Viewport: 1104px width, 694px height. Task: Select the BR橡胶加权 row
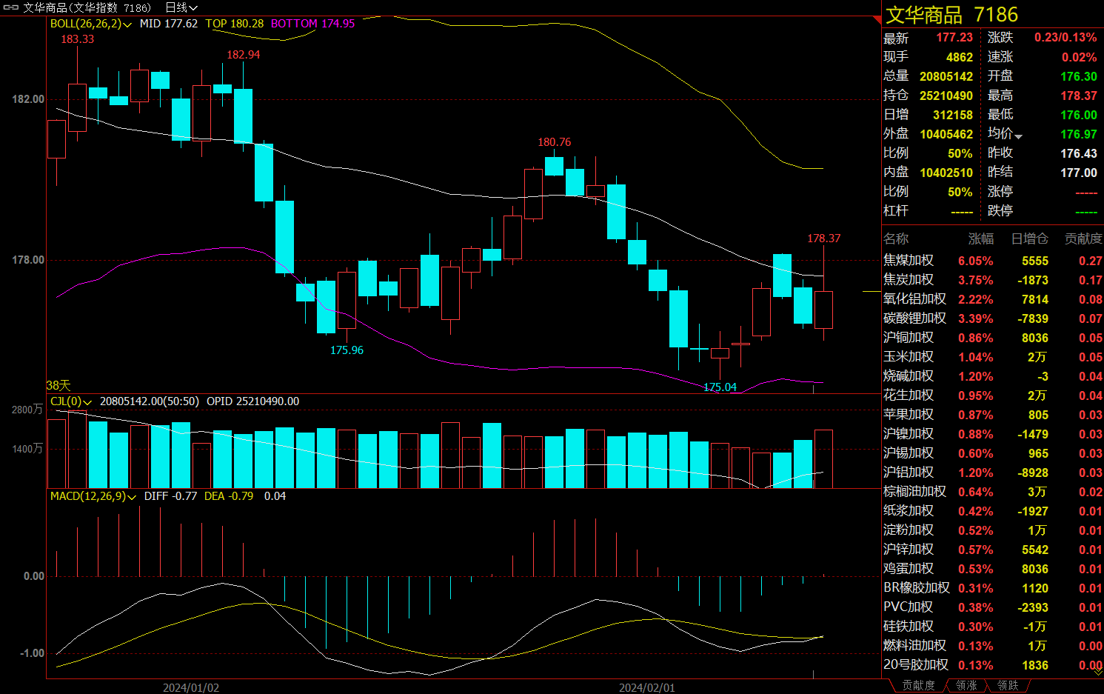(992, 588)
